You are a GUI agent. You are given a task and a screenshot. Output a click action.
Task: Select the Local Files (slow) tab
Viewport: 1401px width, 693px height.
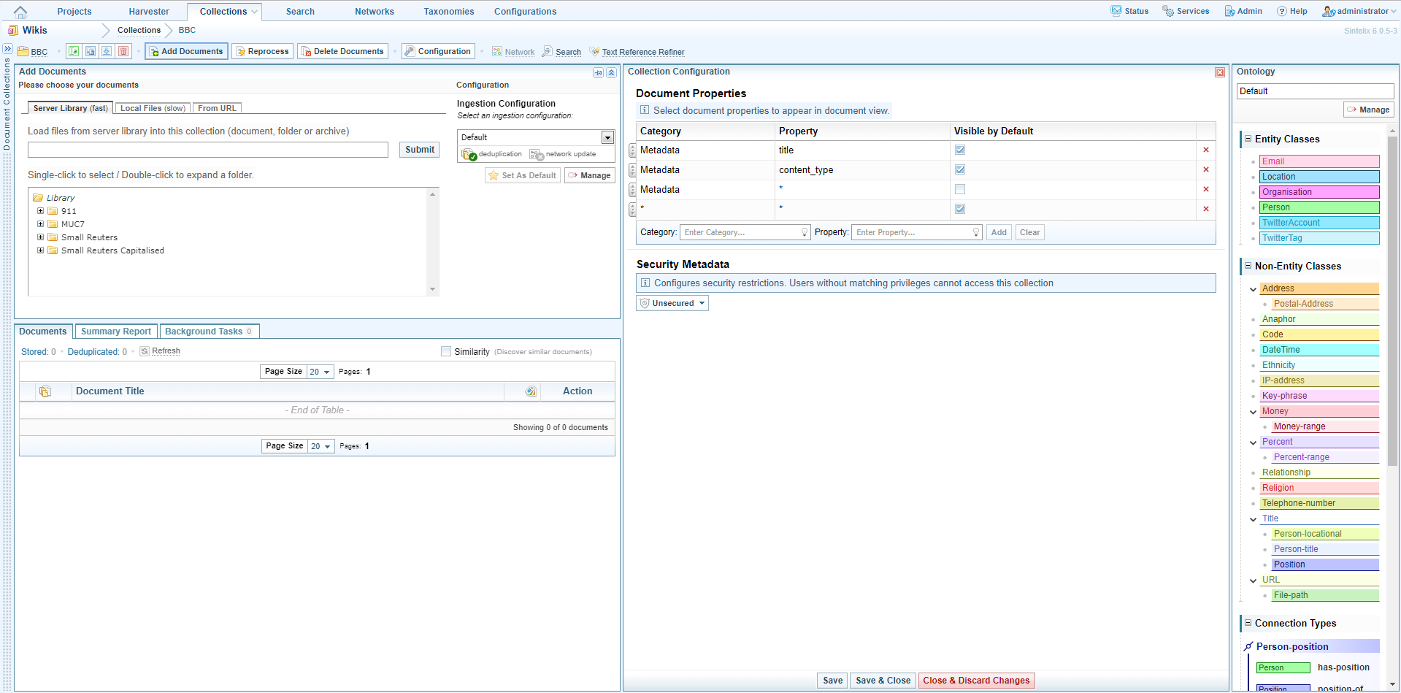(x=153, y=108)
